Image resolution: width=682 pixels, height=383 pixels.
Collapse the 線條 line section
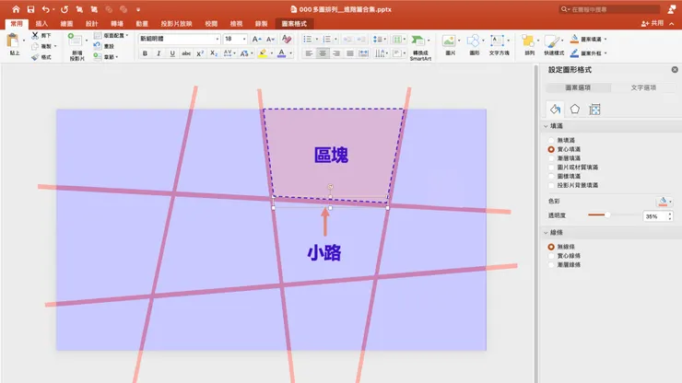point(546,233)
